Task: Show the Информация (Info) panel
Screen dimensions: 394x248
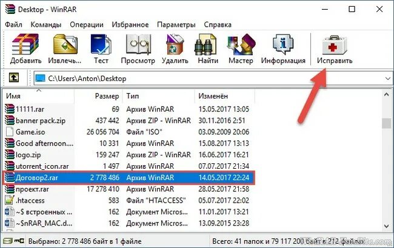Action: [283, 44]
